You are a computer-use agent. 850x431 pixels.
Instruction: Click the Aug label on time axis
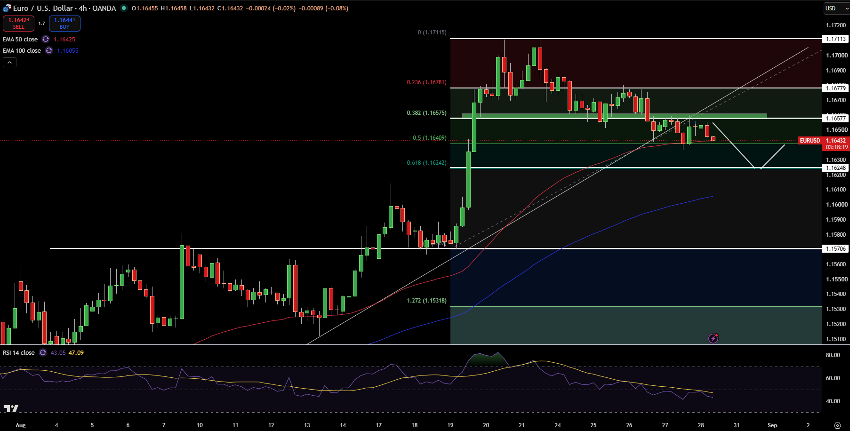pyautogui.click(x=21, y=425)
